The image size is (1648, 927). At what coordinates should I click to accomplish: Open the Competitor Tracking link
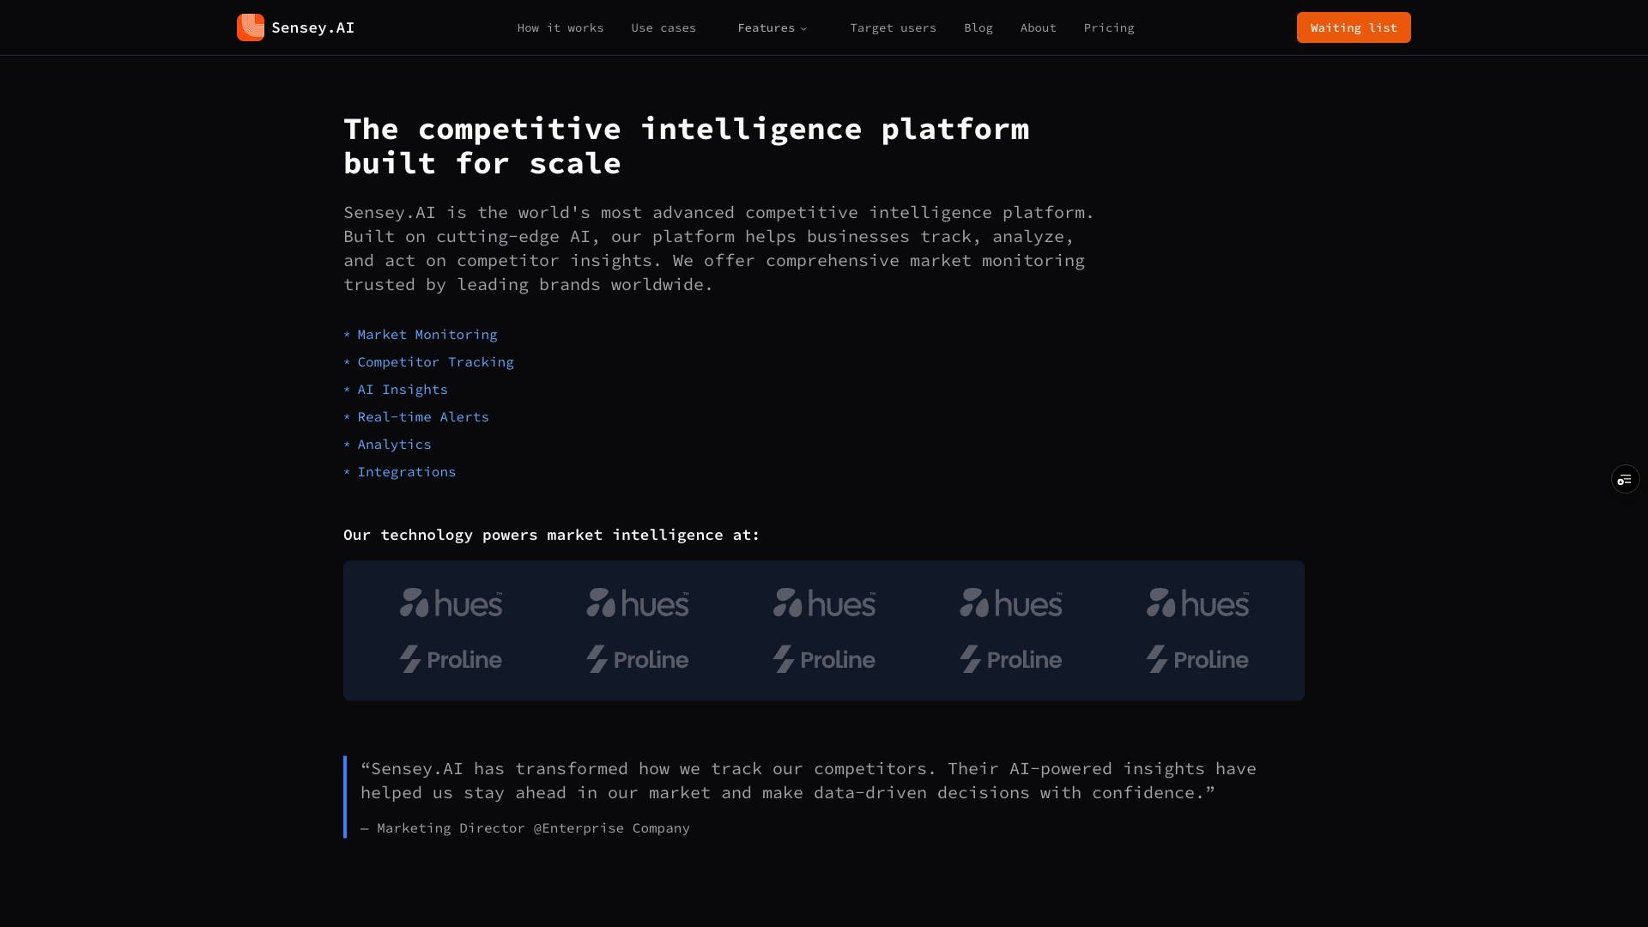click(435, 362)
